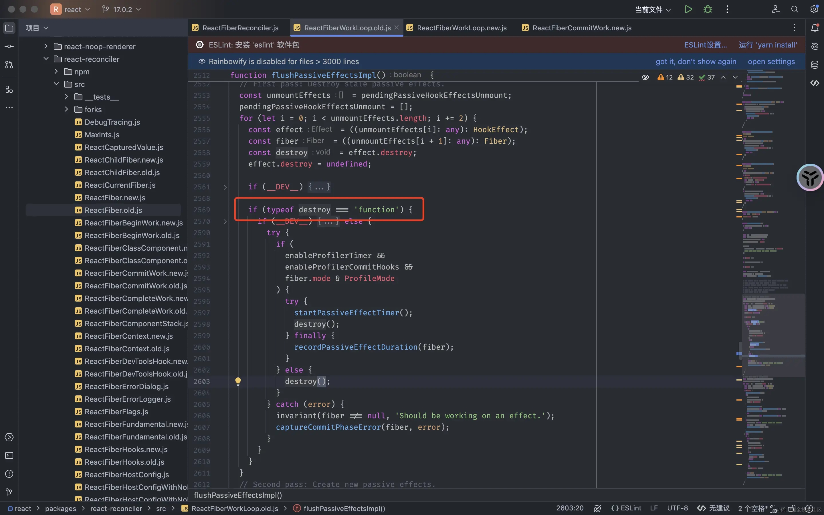Click the Rainbowify 'open settings' link
The width and height of the screenshot is (824, 515).
pos(771,61)
